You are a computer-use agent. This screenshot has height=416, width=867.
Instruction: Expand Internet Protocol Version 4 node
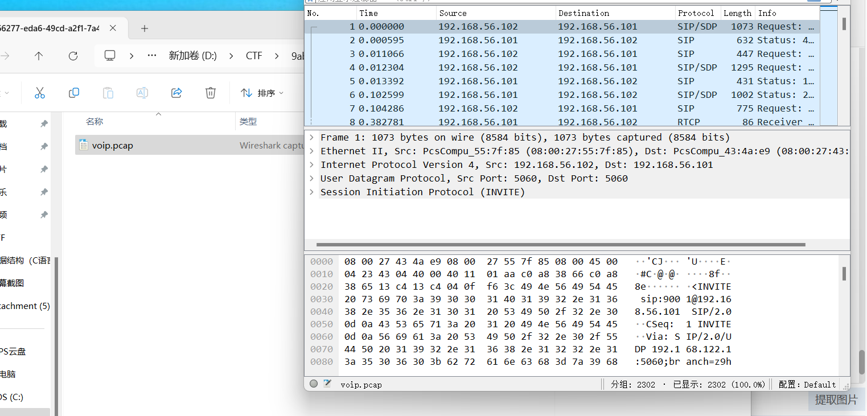(x=311, y=164)
